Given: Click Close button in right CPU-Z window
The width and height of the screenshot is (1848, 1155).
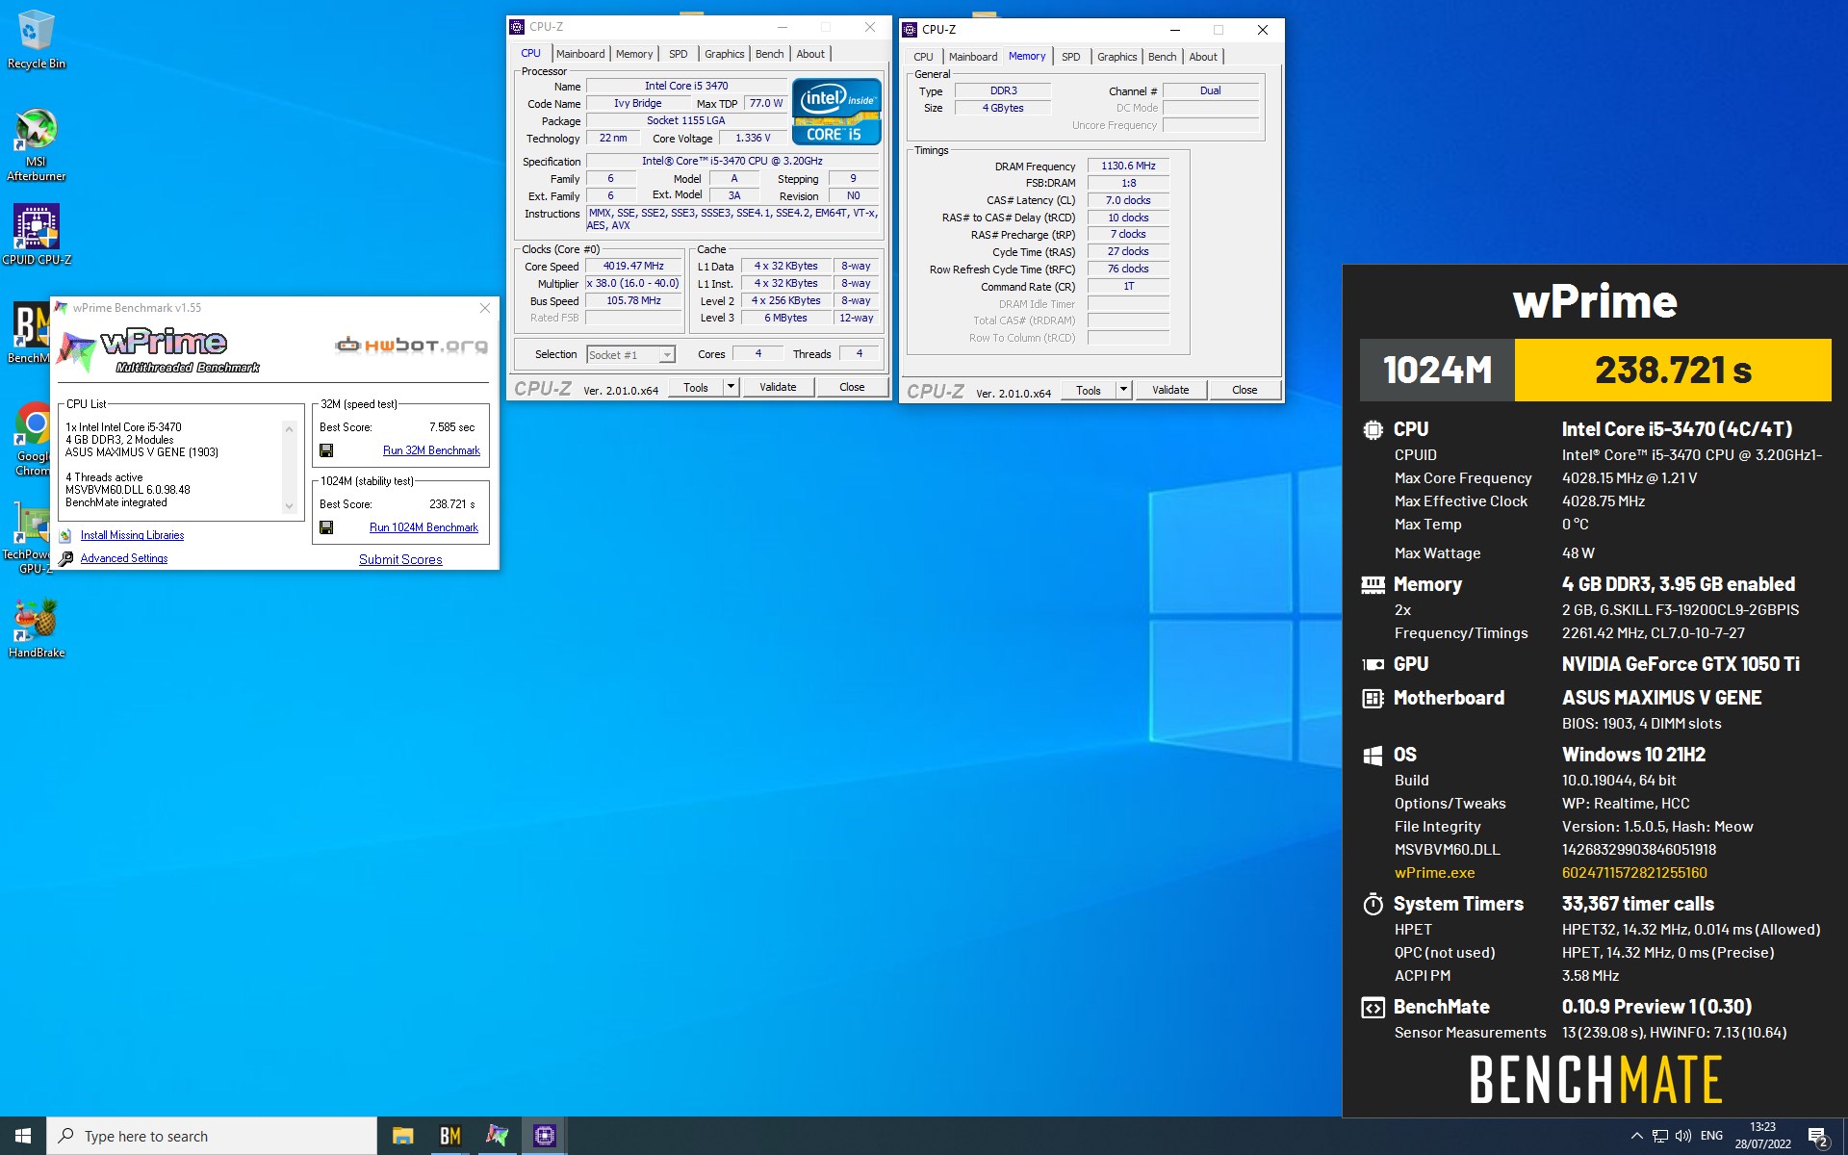Looking at the screenshot, I should point(1245,390).
